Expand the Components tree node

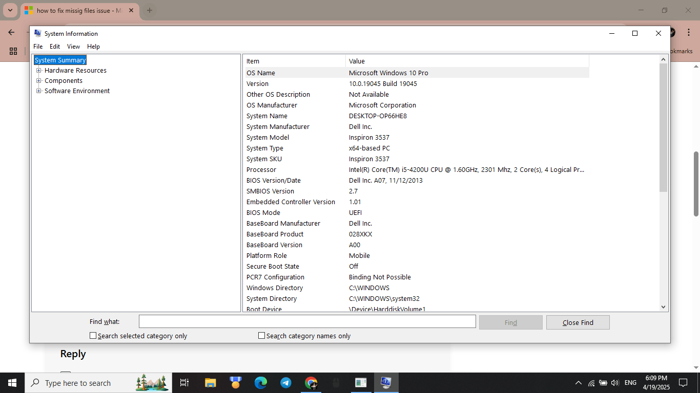coord(38,81)
